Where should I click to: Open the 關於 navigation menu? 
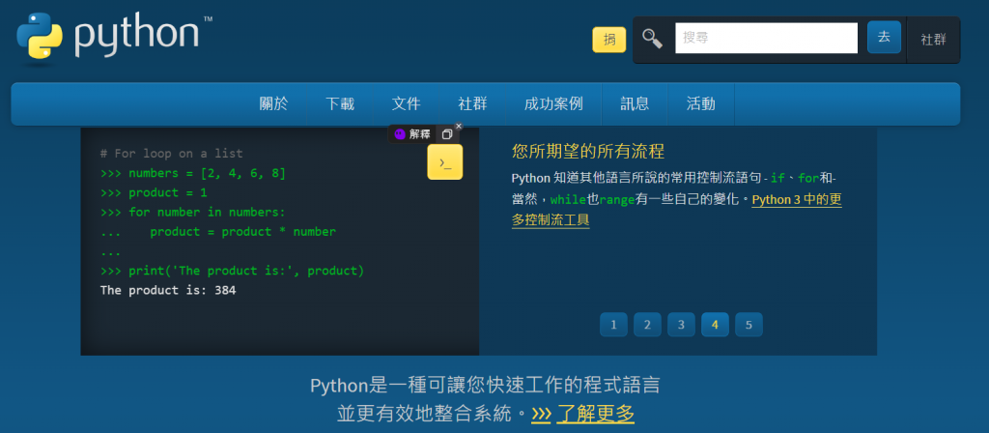click(x=273, y=104)
